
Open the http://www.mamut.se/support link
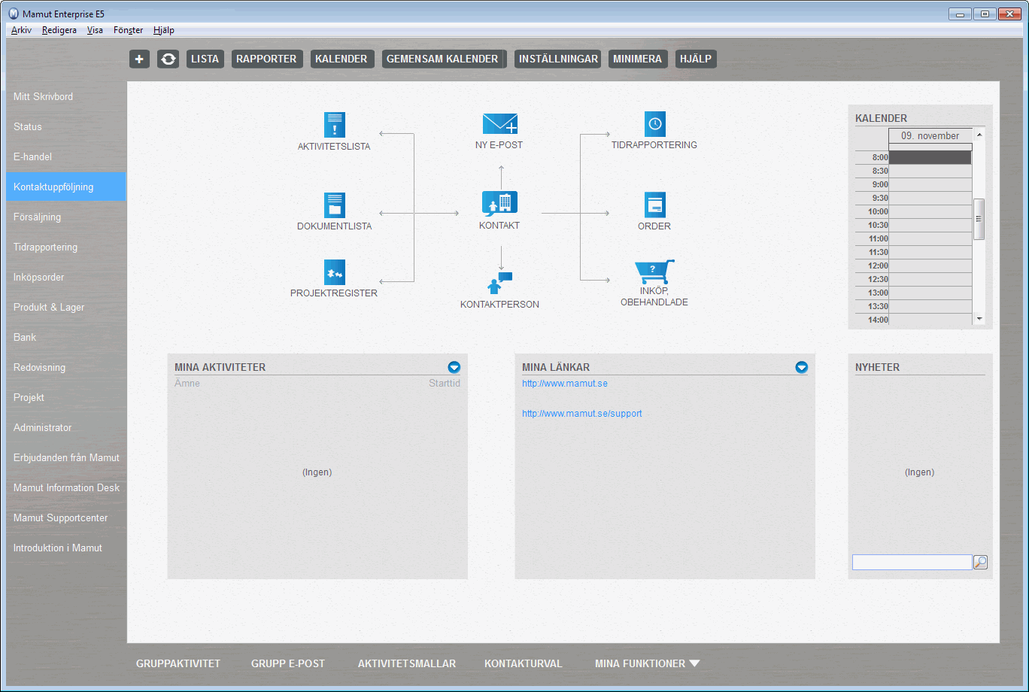tap(582, 414)
